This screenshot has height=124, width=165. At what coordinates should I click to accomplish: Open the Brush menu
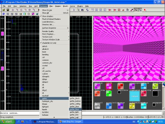pyautogui.click(x=65, y=6)
